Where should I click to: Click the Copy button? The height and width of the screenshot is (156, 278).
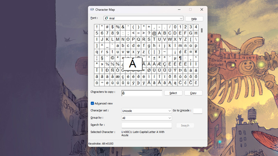coord(193,93)
